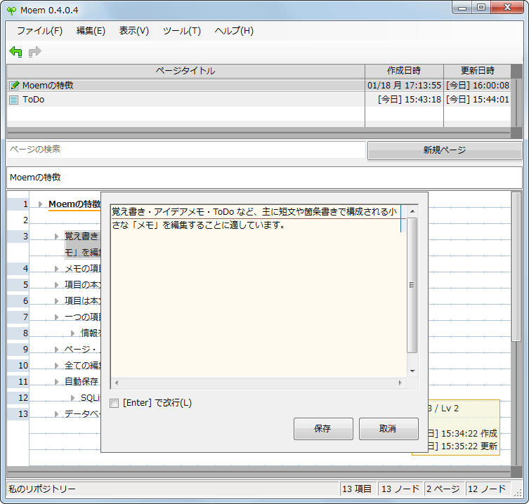
Task: Click the 2 ページ status entry
Action: [443, 489]
